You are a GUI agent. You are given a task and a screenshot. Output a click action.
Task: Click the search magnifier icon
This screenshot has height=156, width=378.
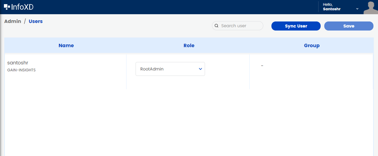point(216,26)
